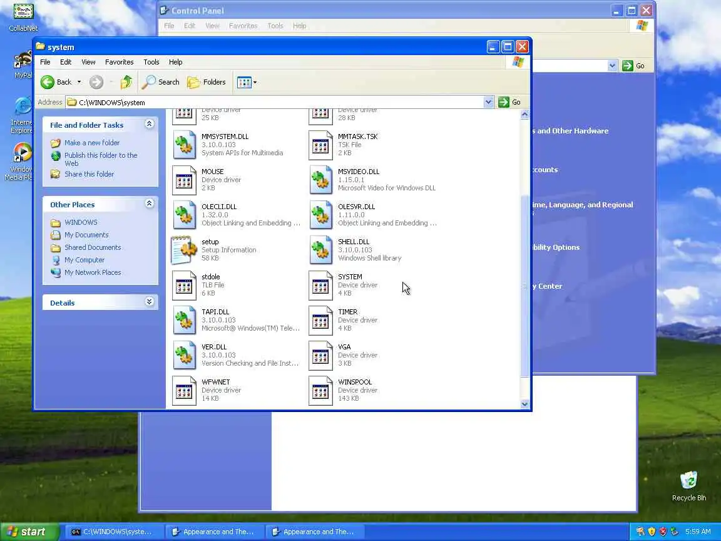Select the MSVIDEO.DLL file icon

pos(320,180)
